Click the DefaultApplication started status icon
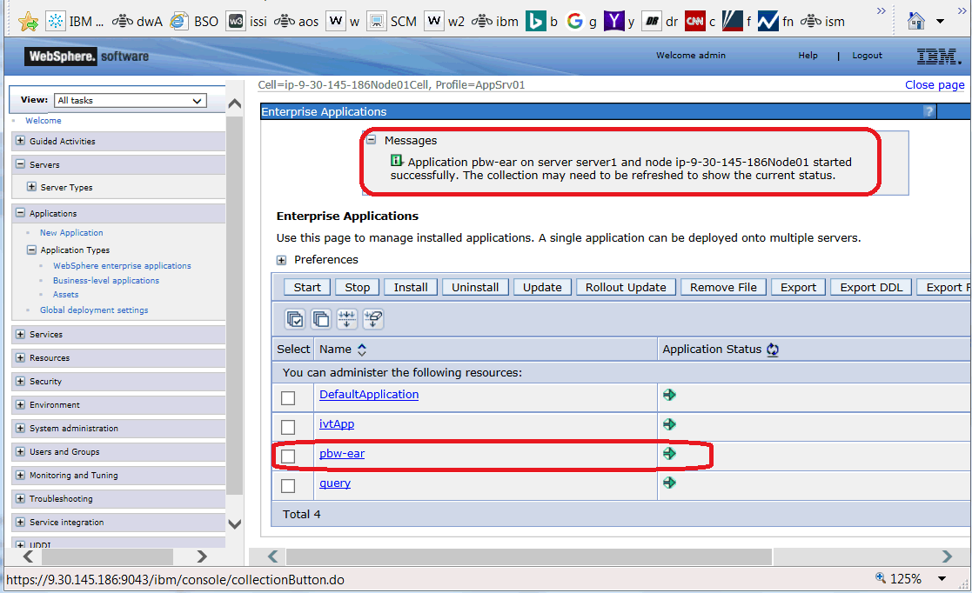Image resolution: width=972 pixels, height=593 pixels. (669, 395)
